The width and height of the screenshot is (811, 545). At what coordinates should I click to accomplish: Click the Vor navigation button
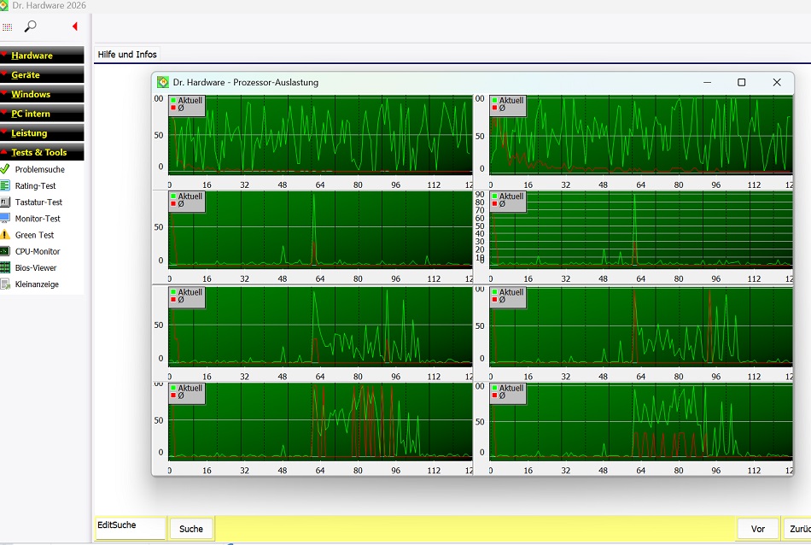point(758,529)
